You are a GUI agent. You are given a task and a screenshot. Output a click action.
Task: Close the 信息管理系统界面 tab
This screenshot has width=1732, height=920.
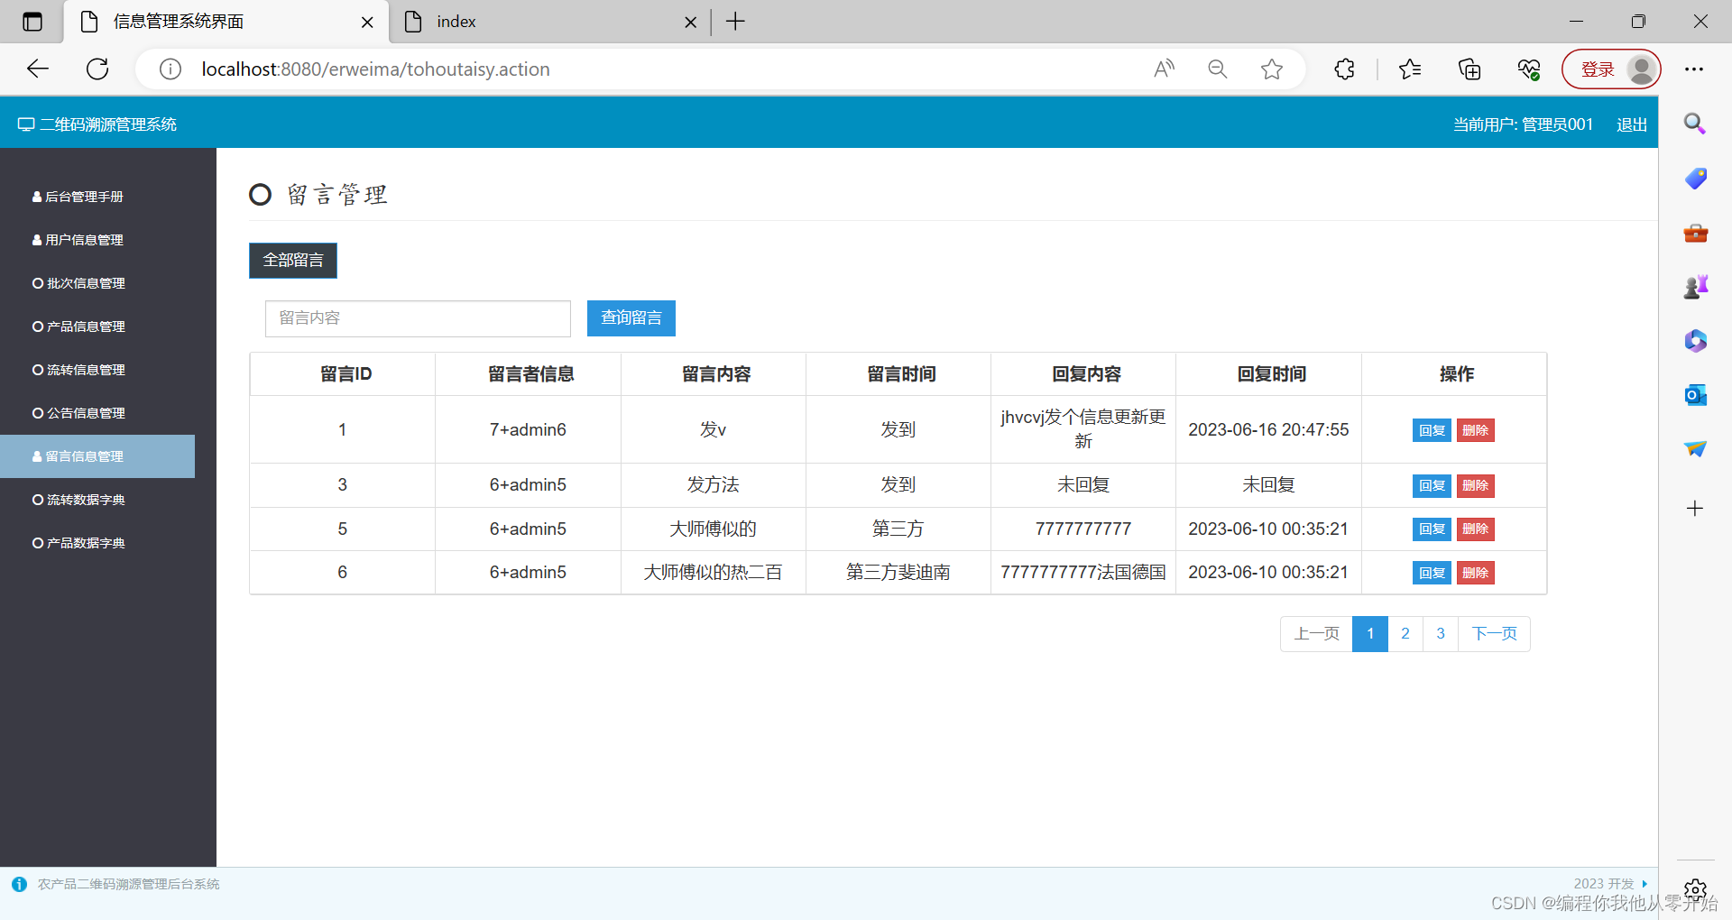coord(367,22)
